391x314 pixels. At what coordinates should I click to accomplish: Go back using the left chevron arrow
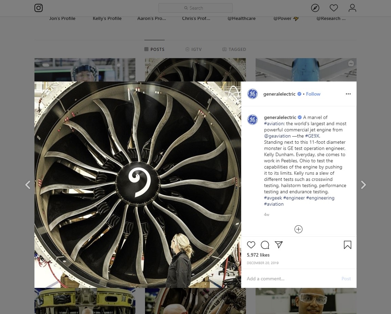[28, 185]
